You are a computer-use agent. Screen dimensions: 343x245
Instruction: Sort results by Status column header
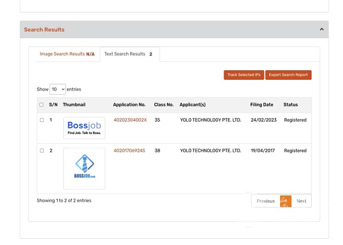[x=290, y=105]
